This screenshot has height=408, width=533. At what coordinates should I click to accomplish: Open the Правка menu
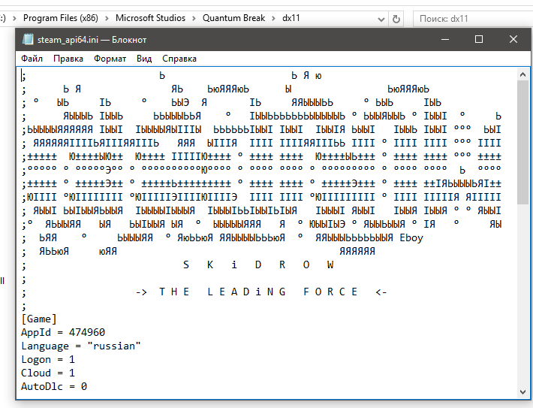point(68,59)
